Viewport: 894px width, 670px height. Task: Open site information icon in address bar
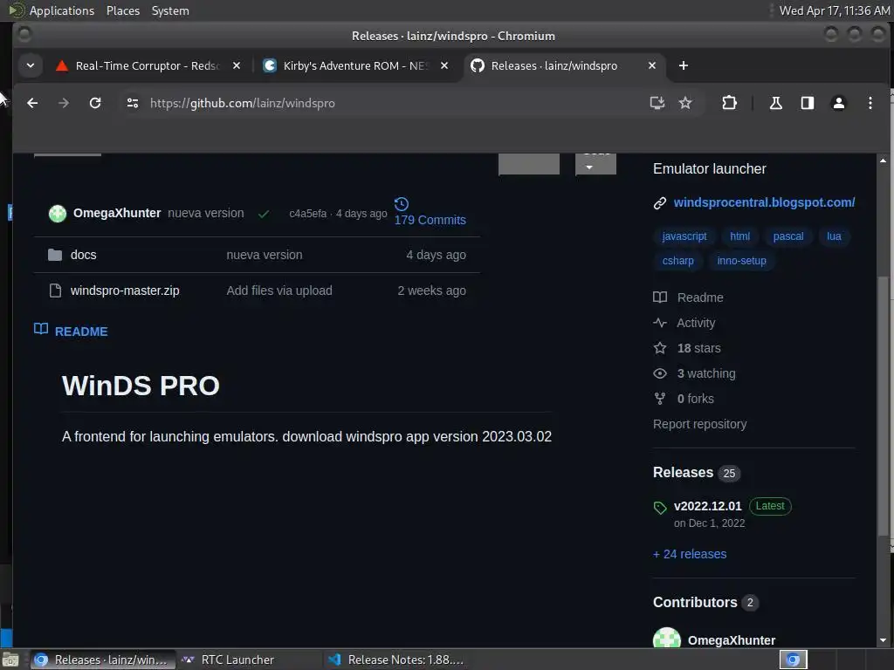coord(133,103)
